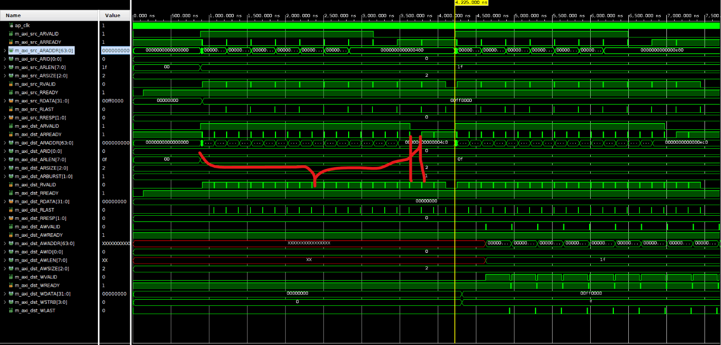721x345 pixels.
Task: Click the ap_clk signal icon
Action: [x=11, y=25]
